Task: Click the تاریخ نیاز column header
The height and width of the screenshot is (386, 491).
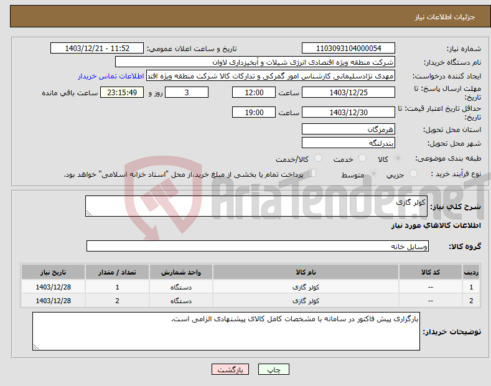Action: (x=54, y=272)
